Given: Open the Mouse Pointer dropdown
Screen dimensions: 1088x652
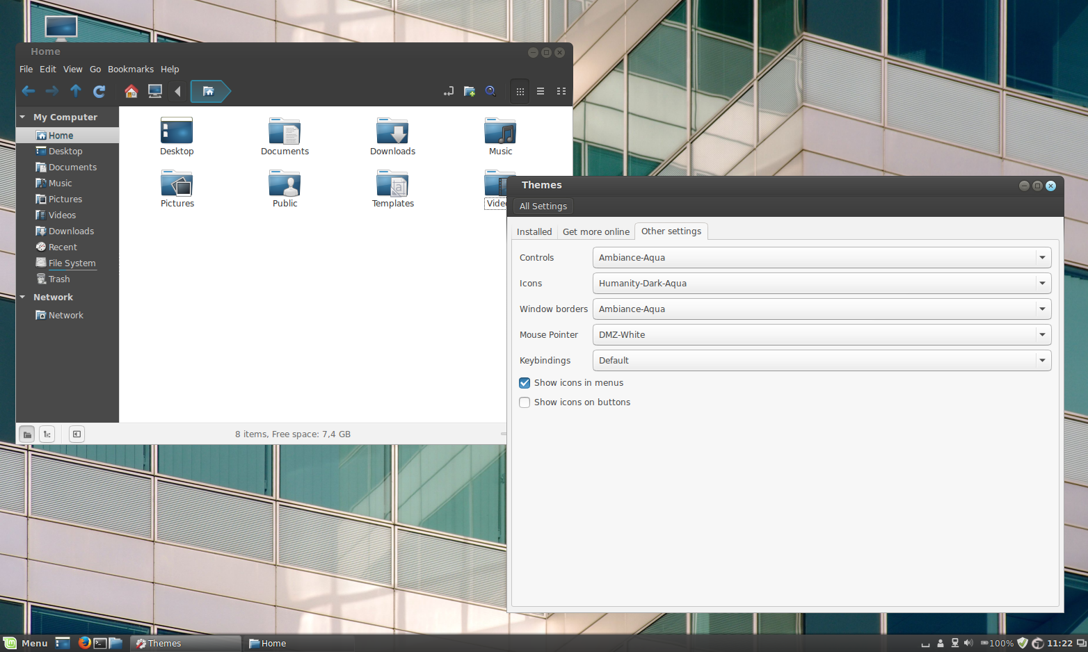Looking at the screenshot, I should point(822,334).
